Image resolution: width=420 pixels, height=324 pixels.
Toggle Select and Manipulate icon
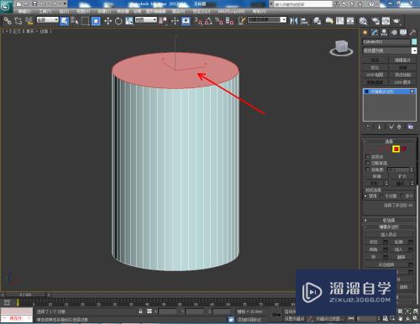(x=175, y=21)
